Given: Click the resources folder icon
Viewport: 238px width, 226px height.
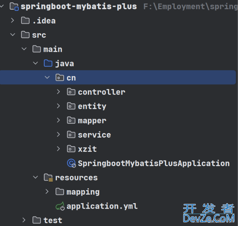Looking at the screenshot, I should tap(48, 177).
